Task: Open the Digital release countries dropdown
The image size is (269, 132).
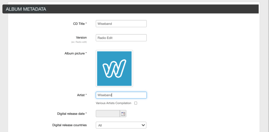Action: point(121,125)
